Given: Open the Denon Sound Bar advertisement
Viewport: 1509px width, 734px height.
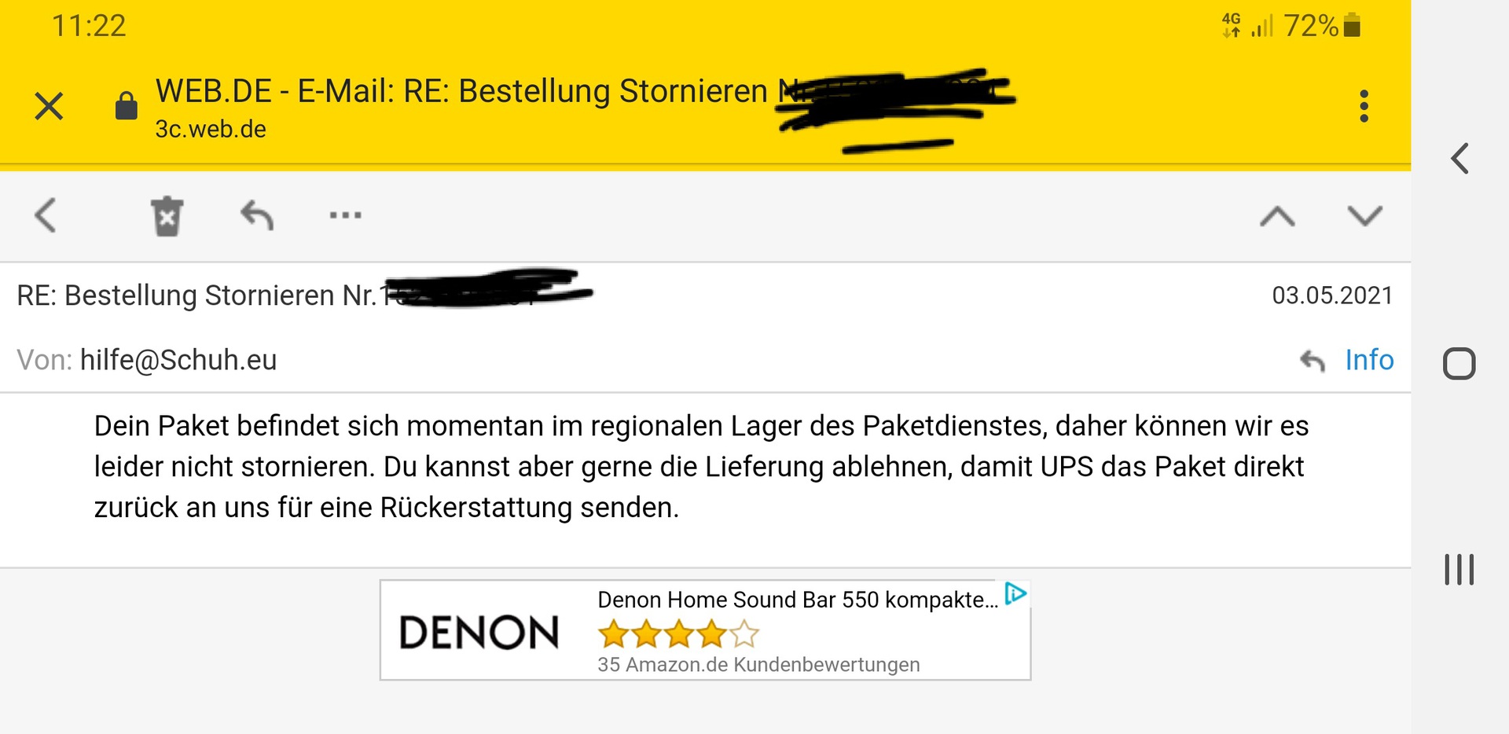Looking at the screenshot, I should [x=797, y=600].
